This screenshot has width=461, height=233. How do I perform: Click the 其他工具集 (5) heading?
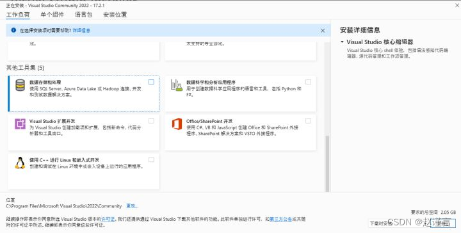click(x=25, y=68)
